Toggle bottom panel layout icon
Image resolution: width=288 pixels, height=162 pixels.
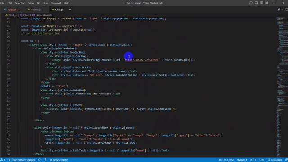(256, 3)
